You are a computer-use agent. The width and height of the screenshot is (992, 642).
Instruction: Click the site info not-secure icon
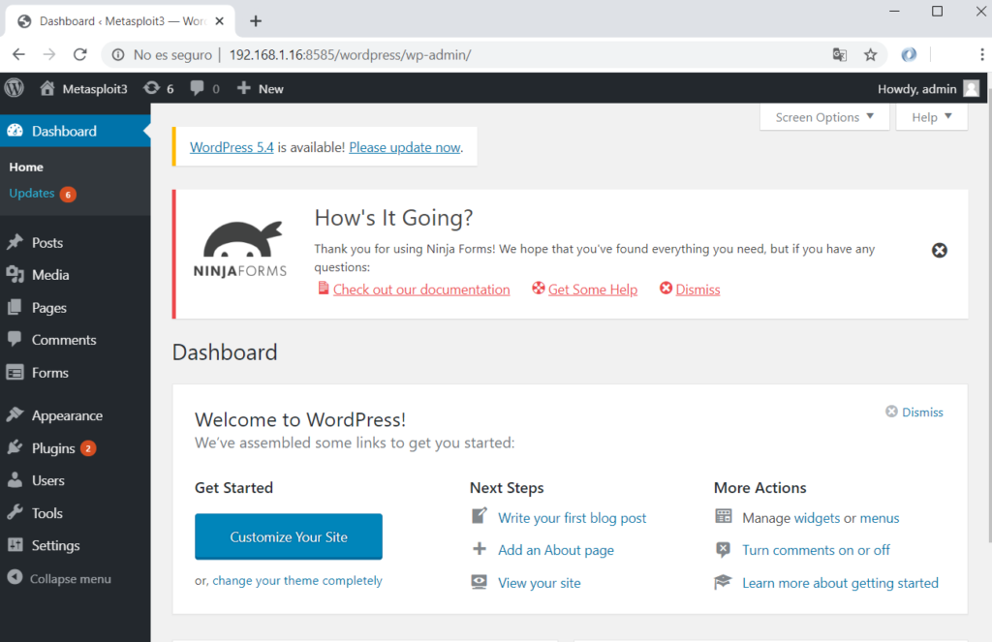click(118, 55)
